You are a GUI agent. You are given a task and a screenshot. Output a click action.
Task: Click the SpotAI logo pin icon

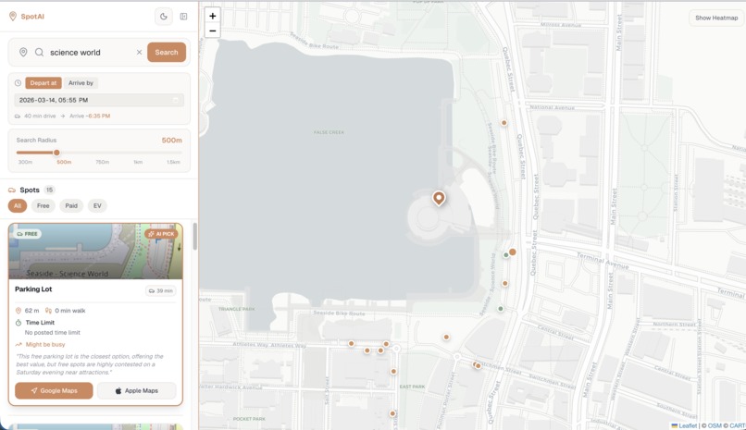pos(13,16)
